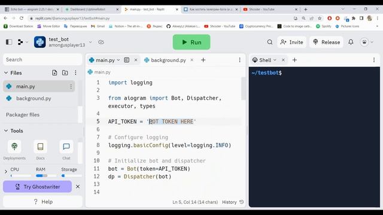Switch to the Shcoder YouTube browser tab
Viewport: 383px width, 215px height.
pyautogui.click(x=270, y=10)
